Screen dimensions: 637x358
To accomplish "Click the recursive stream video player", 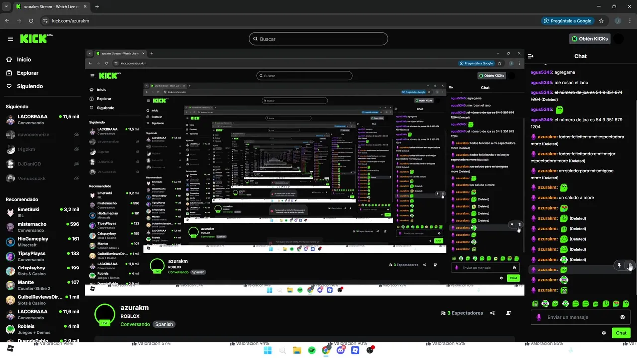I will pos(304,172).
